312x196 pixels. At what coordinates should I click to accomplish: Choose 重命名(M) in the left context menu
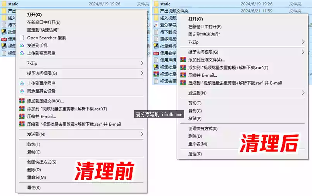tap(36, 177)
